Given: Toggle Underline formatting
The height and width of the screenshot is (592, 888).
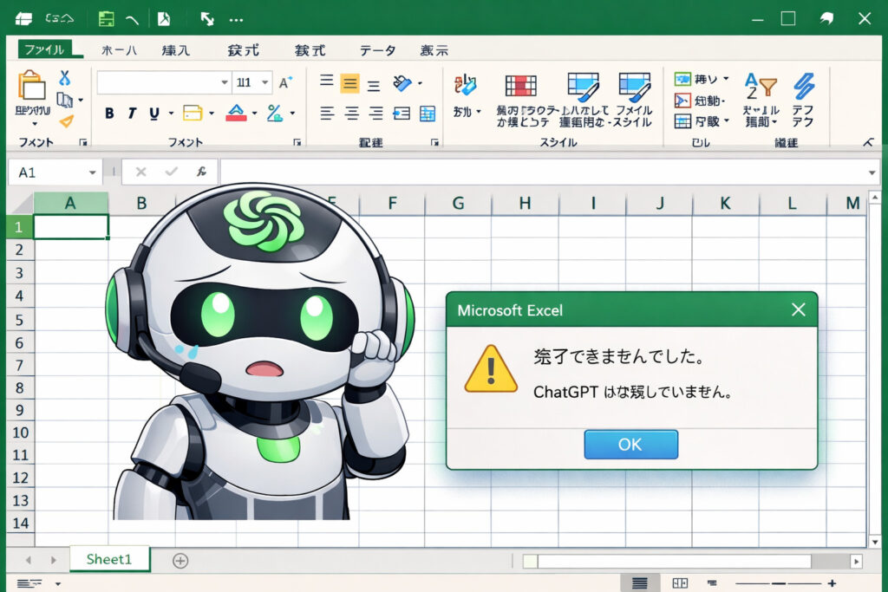Looking at the screenshot, I should point(154,113).
